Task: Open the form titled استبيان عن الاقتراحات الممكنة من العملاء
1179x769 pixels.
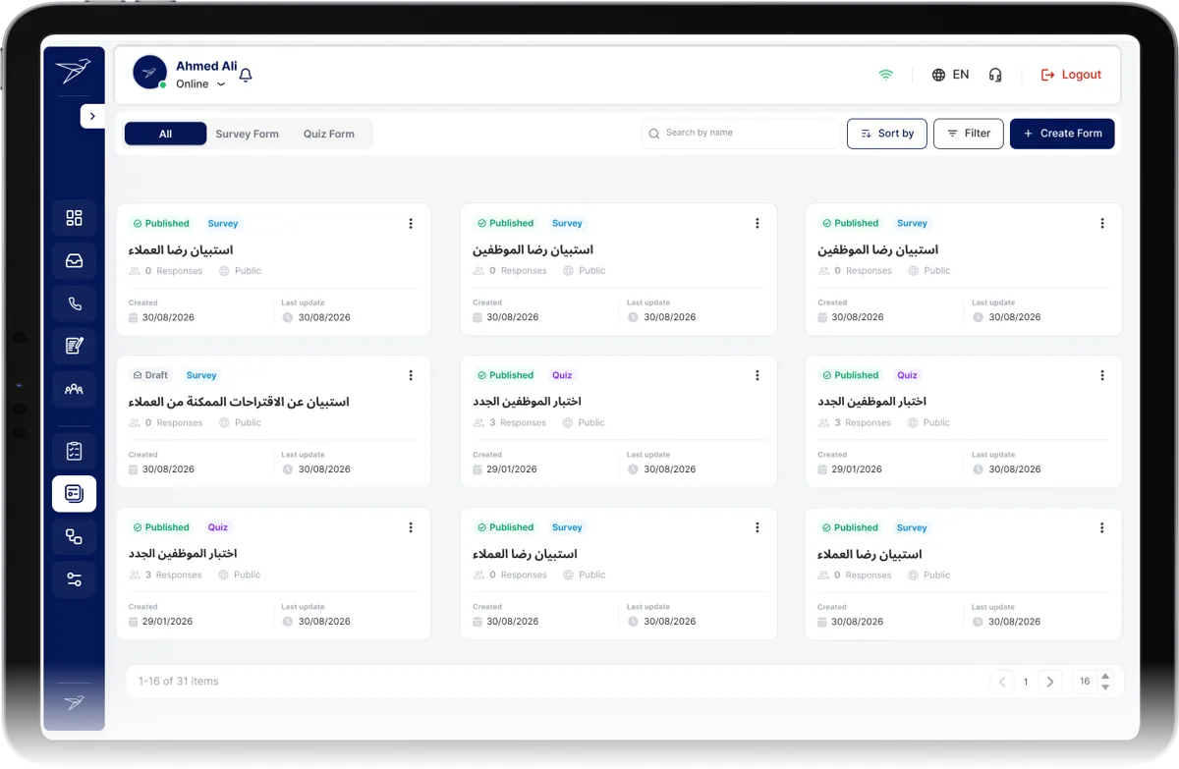Action: tap(239, 402)
